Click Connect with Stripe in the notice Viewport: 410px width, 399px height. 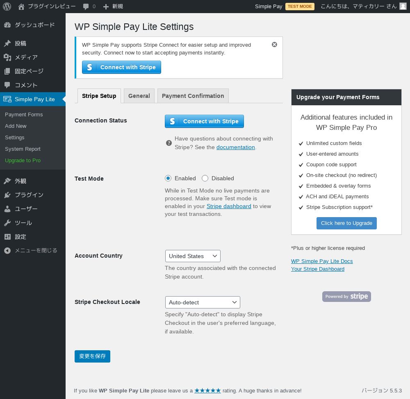pyautogui.click(x=122, y=67)
